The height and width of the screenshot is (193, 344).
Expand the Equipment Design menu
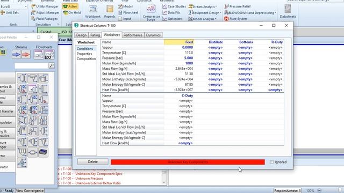pyautogui.click(x=205, y=13)
